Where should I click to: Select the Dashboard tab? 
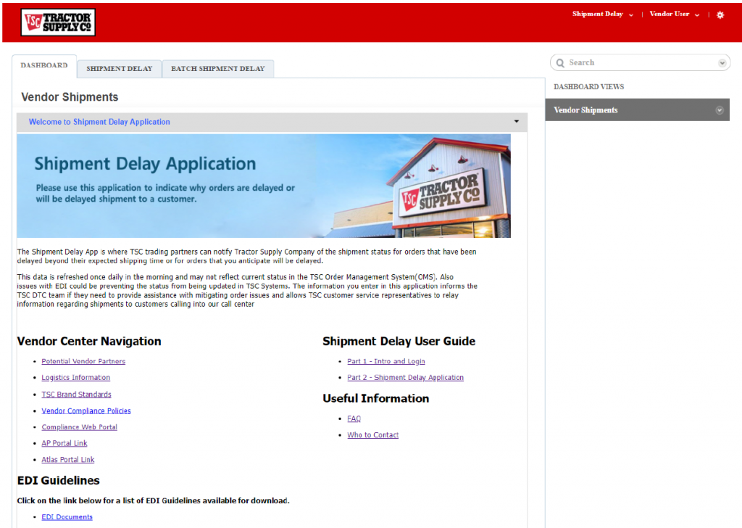(x=44, y=66)
